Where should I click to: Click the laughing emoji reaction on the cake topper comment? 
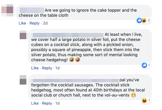pos(144,20)
